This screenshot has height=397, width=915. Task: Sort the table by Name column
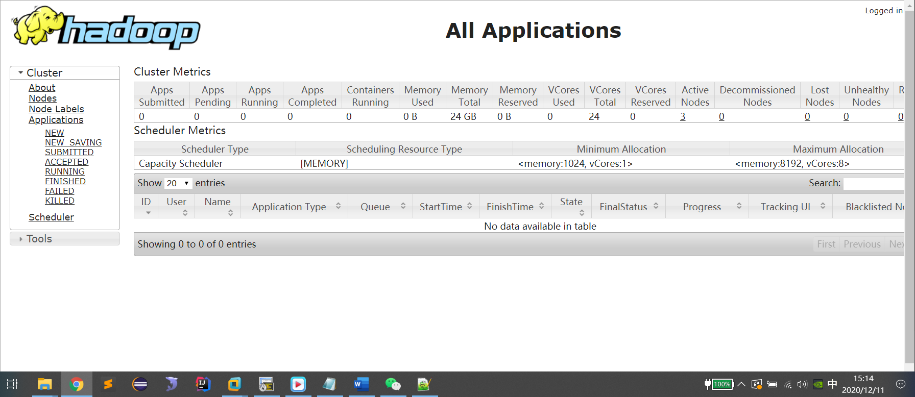218,206
